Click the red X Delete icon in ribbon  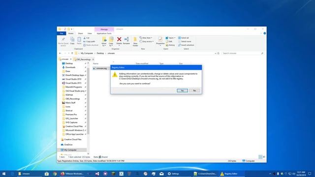119,39
